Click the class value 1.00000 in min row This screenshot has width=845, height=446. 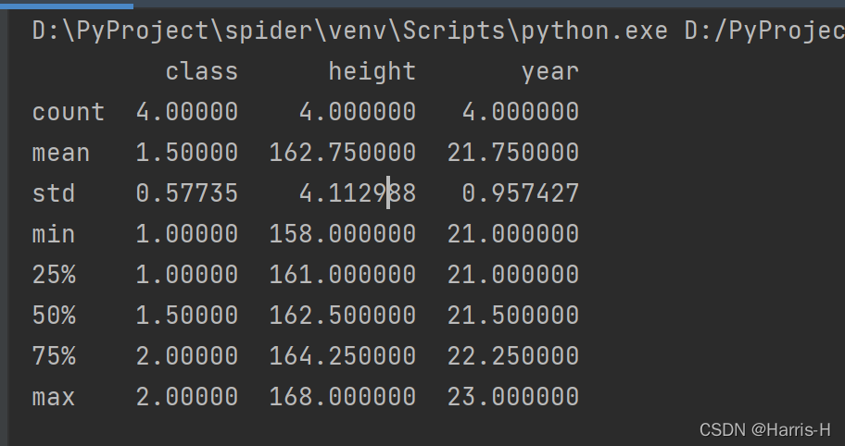point(186,233)
